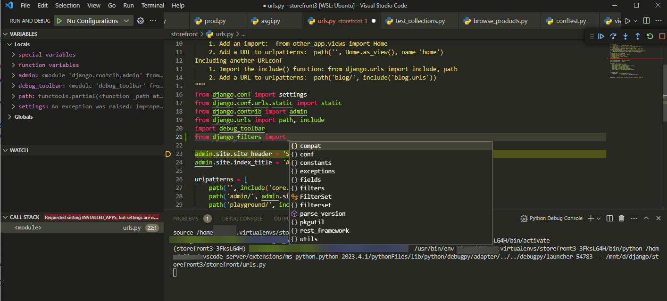Switch to the prod.py tab
This screenshot has width=667, height=301.
(x=218, y=21)
